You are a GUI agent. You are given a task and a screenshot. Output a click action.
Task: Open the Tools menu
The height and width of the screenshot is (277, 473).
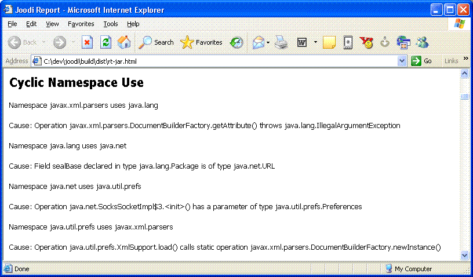coord(110,24)
